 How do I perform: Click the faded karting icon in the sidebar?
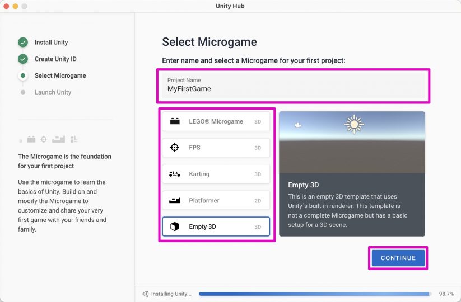(74, 139)
